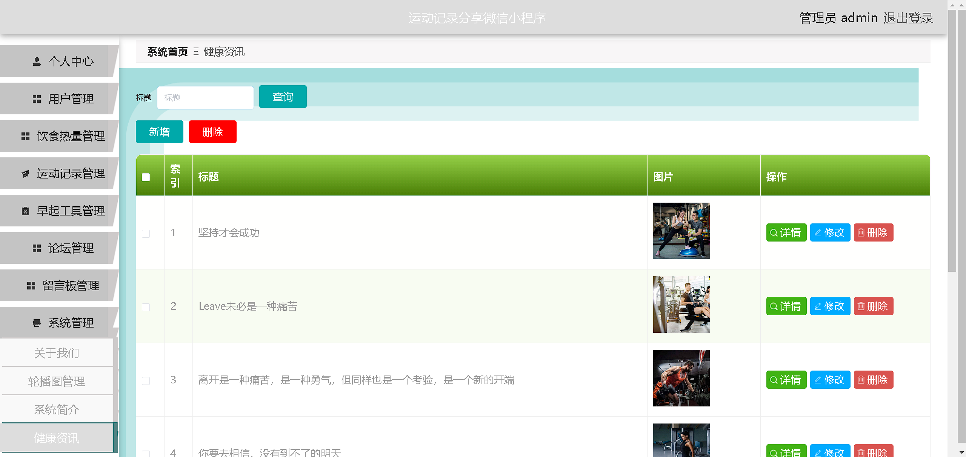Click the 退出登录 logout link
The image size is (966, 457).
pos(908,18)
